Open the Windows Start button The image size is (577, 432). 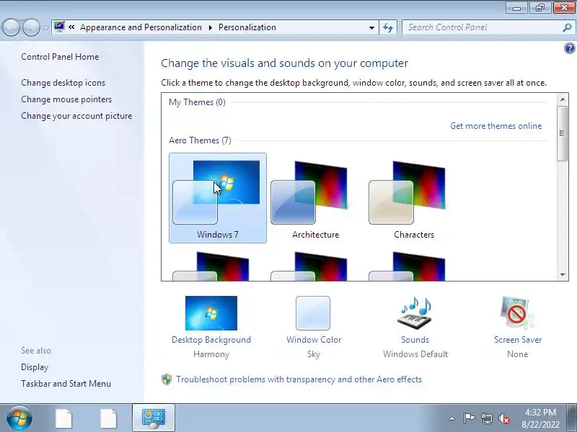19,418
